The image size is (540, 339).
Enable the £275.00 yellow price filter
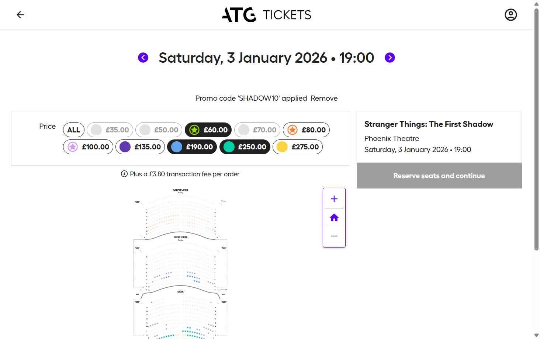click(x=298, y=147)
